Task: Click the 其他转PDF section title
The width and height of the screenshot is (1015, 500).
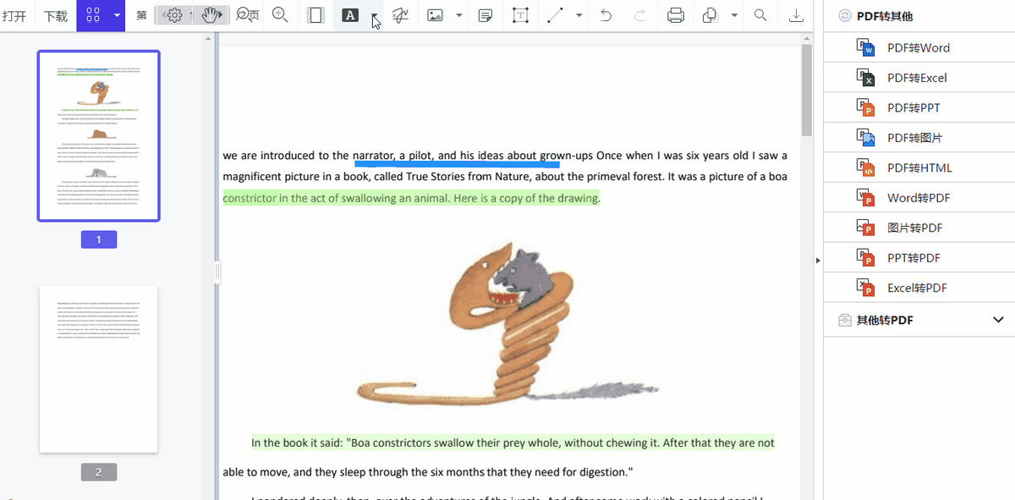Action: (885, 321)
